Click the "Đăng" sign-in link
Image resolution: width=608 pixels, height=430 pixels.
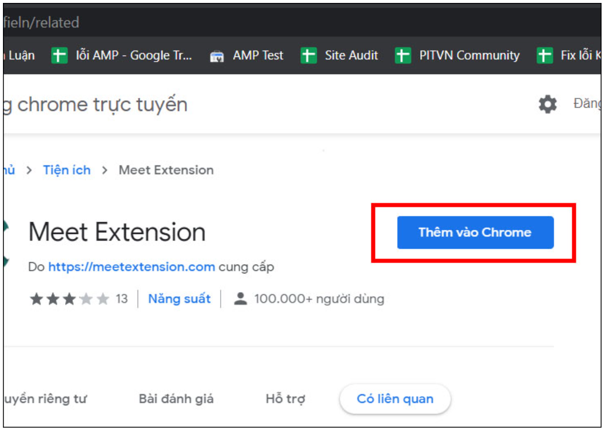click(587, 103)
